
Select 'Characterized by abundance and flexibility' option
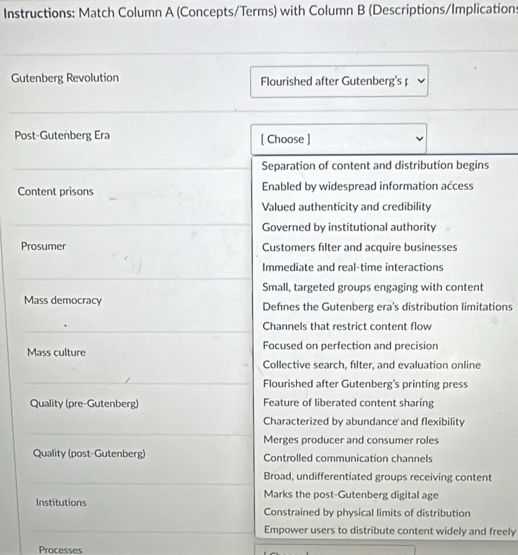(364, 422)
